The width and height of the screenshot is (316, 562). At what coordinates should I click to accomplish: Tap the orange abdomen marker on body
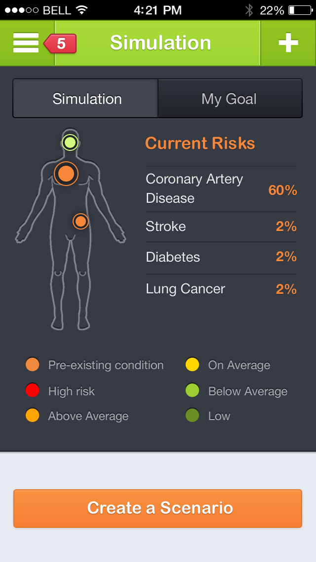pos(80,221)
